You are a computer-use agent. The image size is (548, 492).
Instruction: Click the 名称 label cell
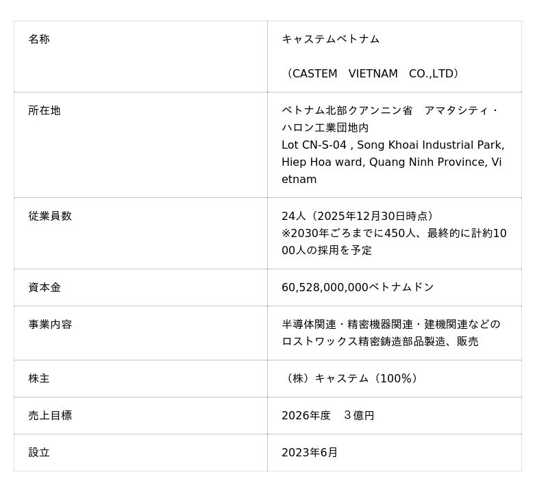tap(39, 39)
